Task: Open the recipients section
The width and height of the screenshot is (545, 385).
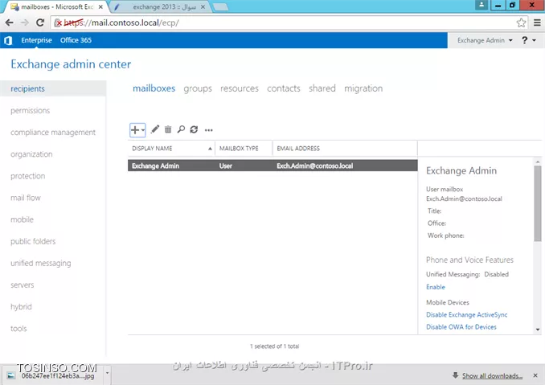Action: pos(53,88)
